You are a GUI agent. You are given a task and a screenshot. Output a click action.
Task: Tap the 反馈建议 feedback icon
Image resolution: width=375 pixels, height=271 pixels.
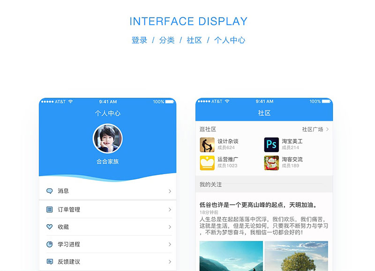(50, 262)
